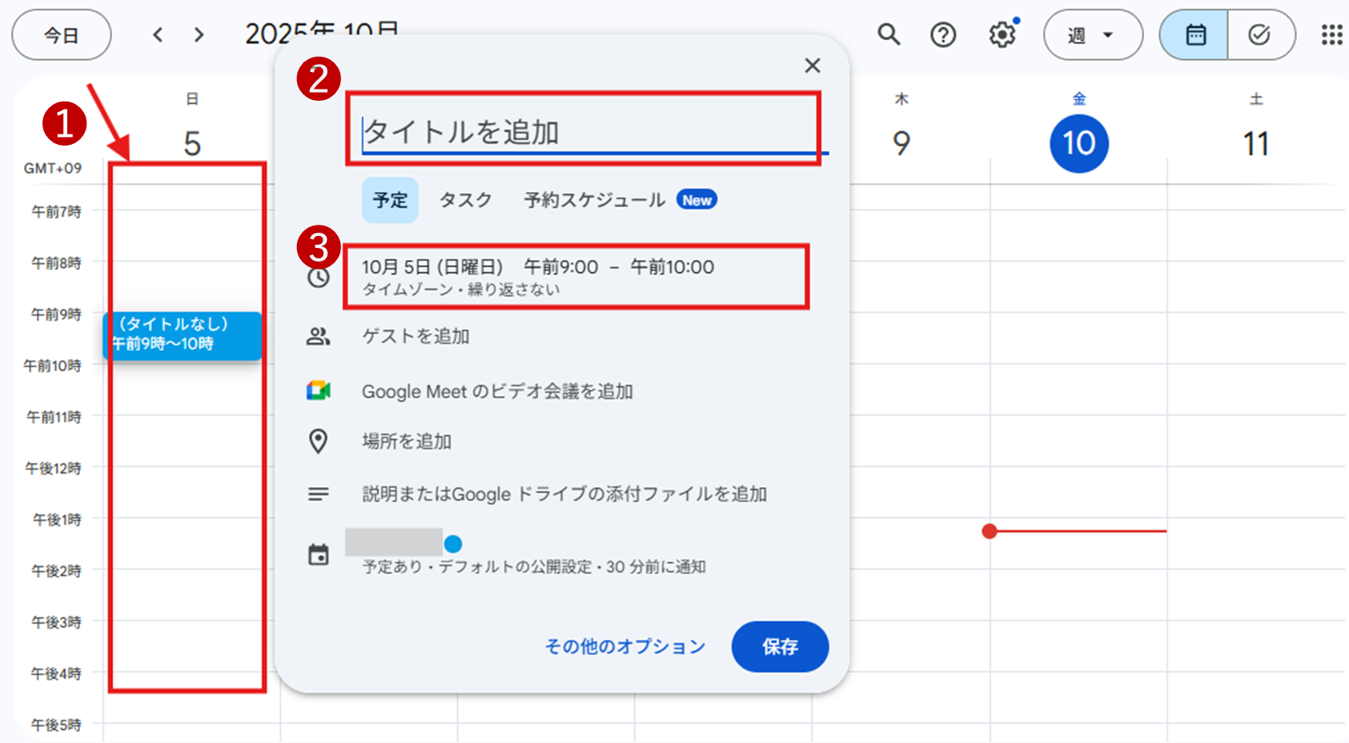Click the description lines icon

tap(319, 494)
